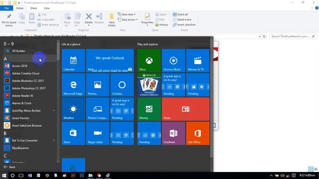Click Pin to Quick access
The height and width of the screenshot is (179, 319).
[9, 20]
